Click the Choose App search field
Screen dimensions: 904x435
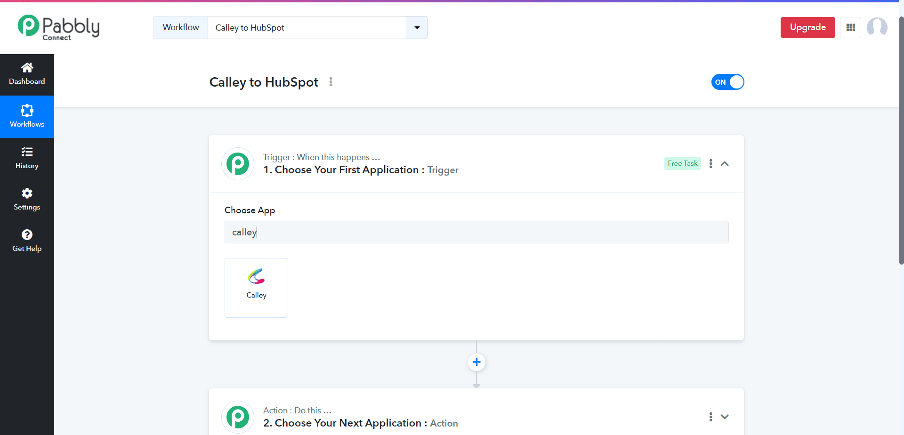pyautogui.click(x=476, y=232)
